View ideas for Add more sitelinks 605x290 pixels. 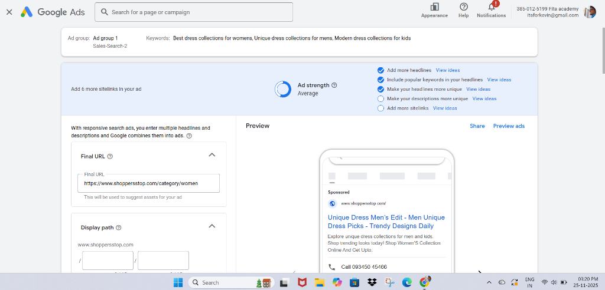coord(445,108)
